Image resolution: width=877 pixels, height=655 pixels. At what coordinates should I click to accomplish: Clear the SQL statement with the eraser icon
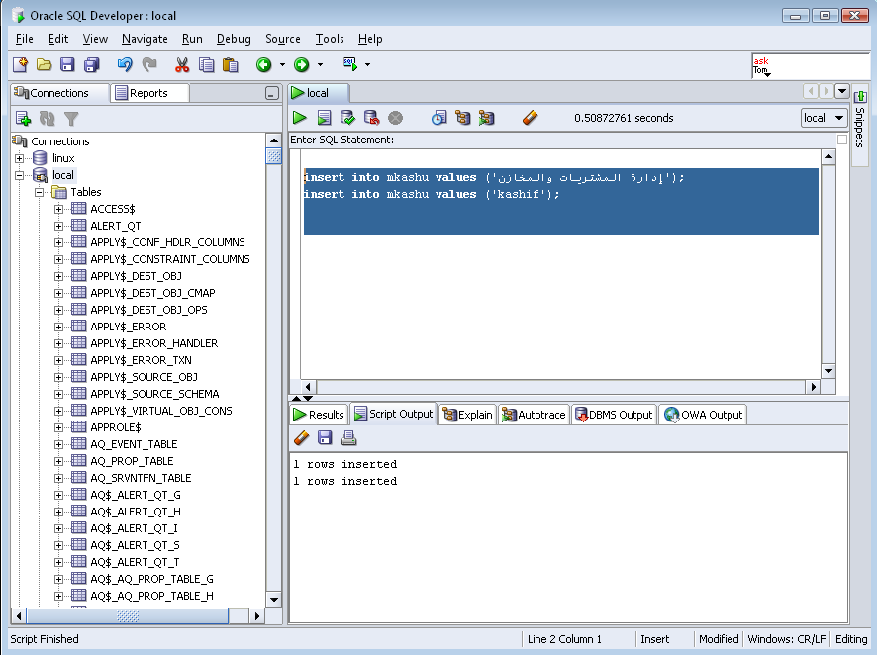pyautogui.click(x=529, y=117)
